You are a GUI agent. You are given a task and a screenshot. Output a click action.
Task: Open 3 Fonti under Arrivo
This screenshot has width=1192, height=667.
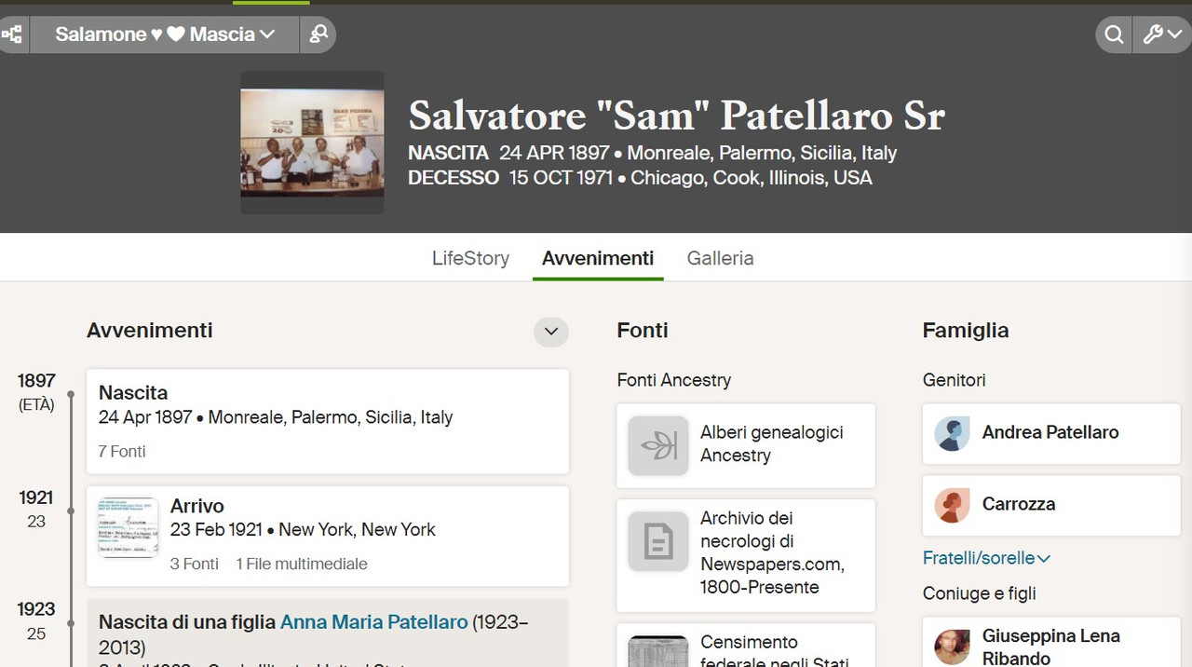tap(195, 564)
